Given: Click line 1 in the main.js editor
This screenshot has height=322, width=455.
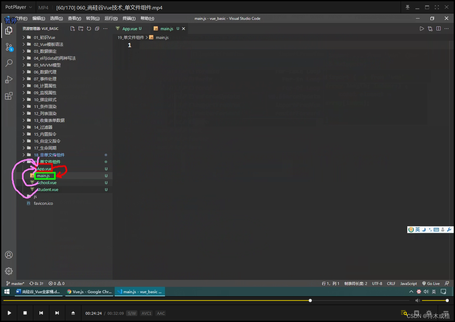Looking at the screenshot, I should 283,45.
